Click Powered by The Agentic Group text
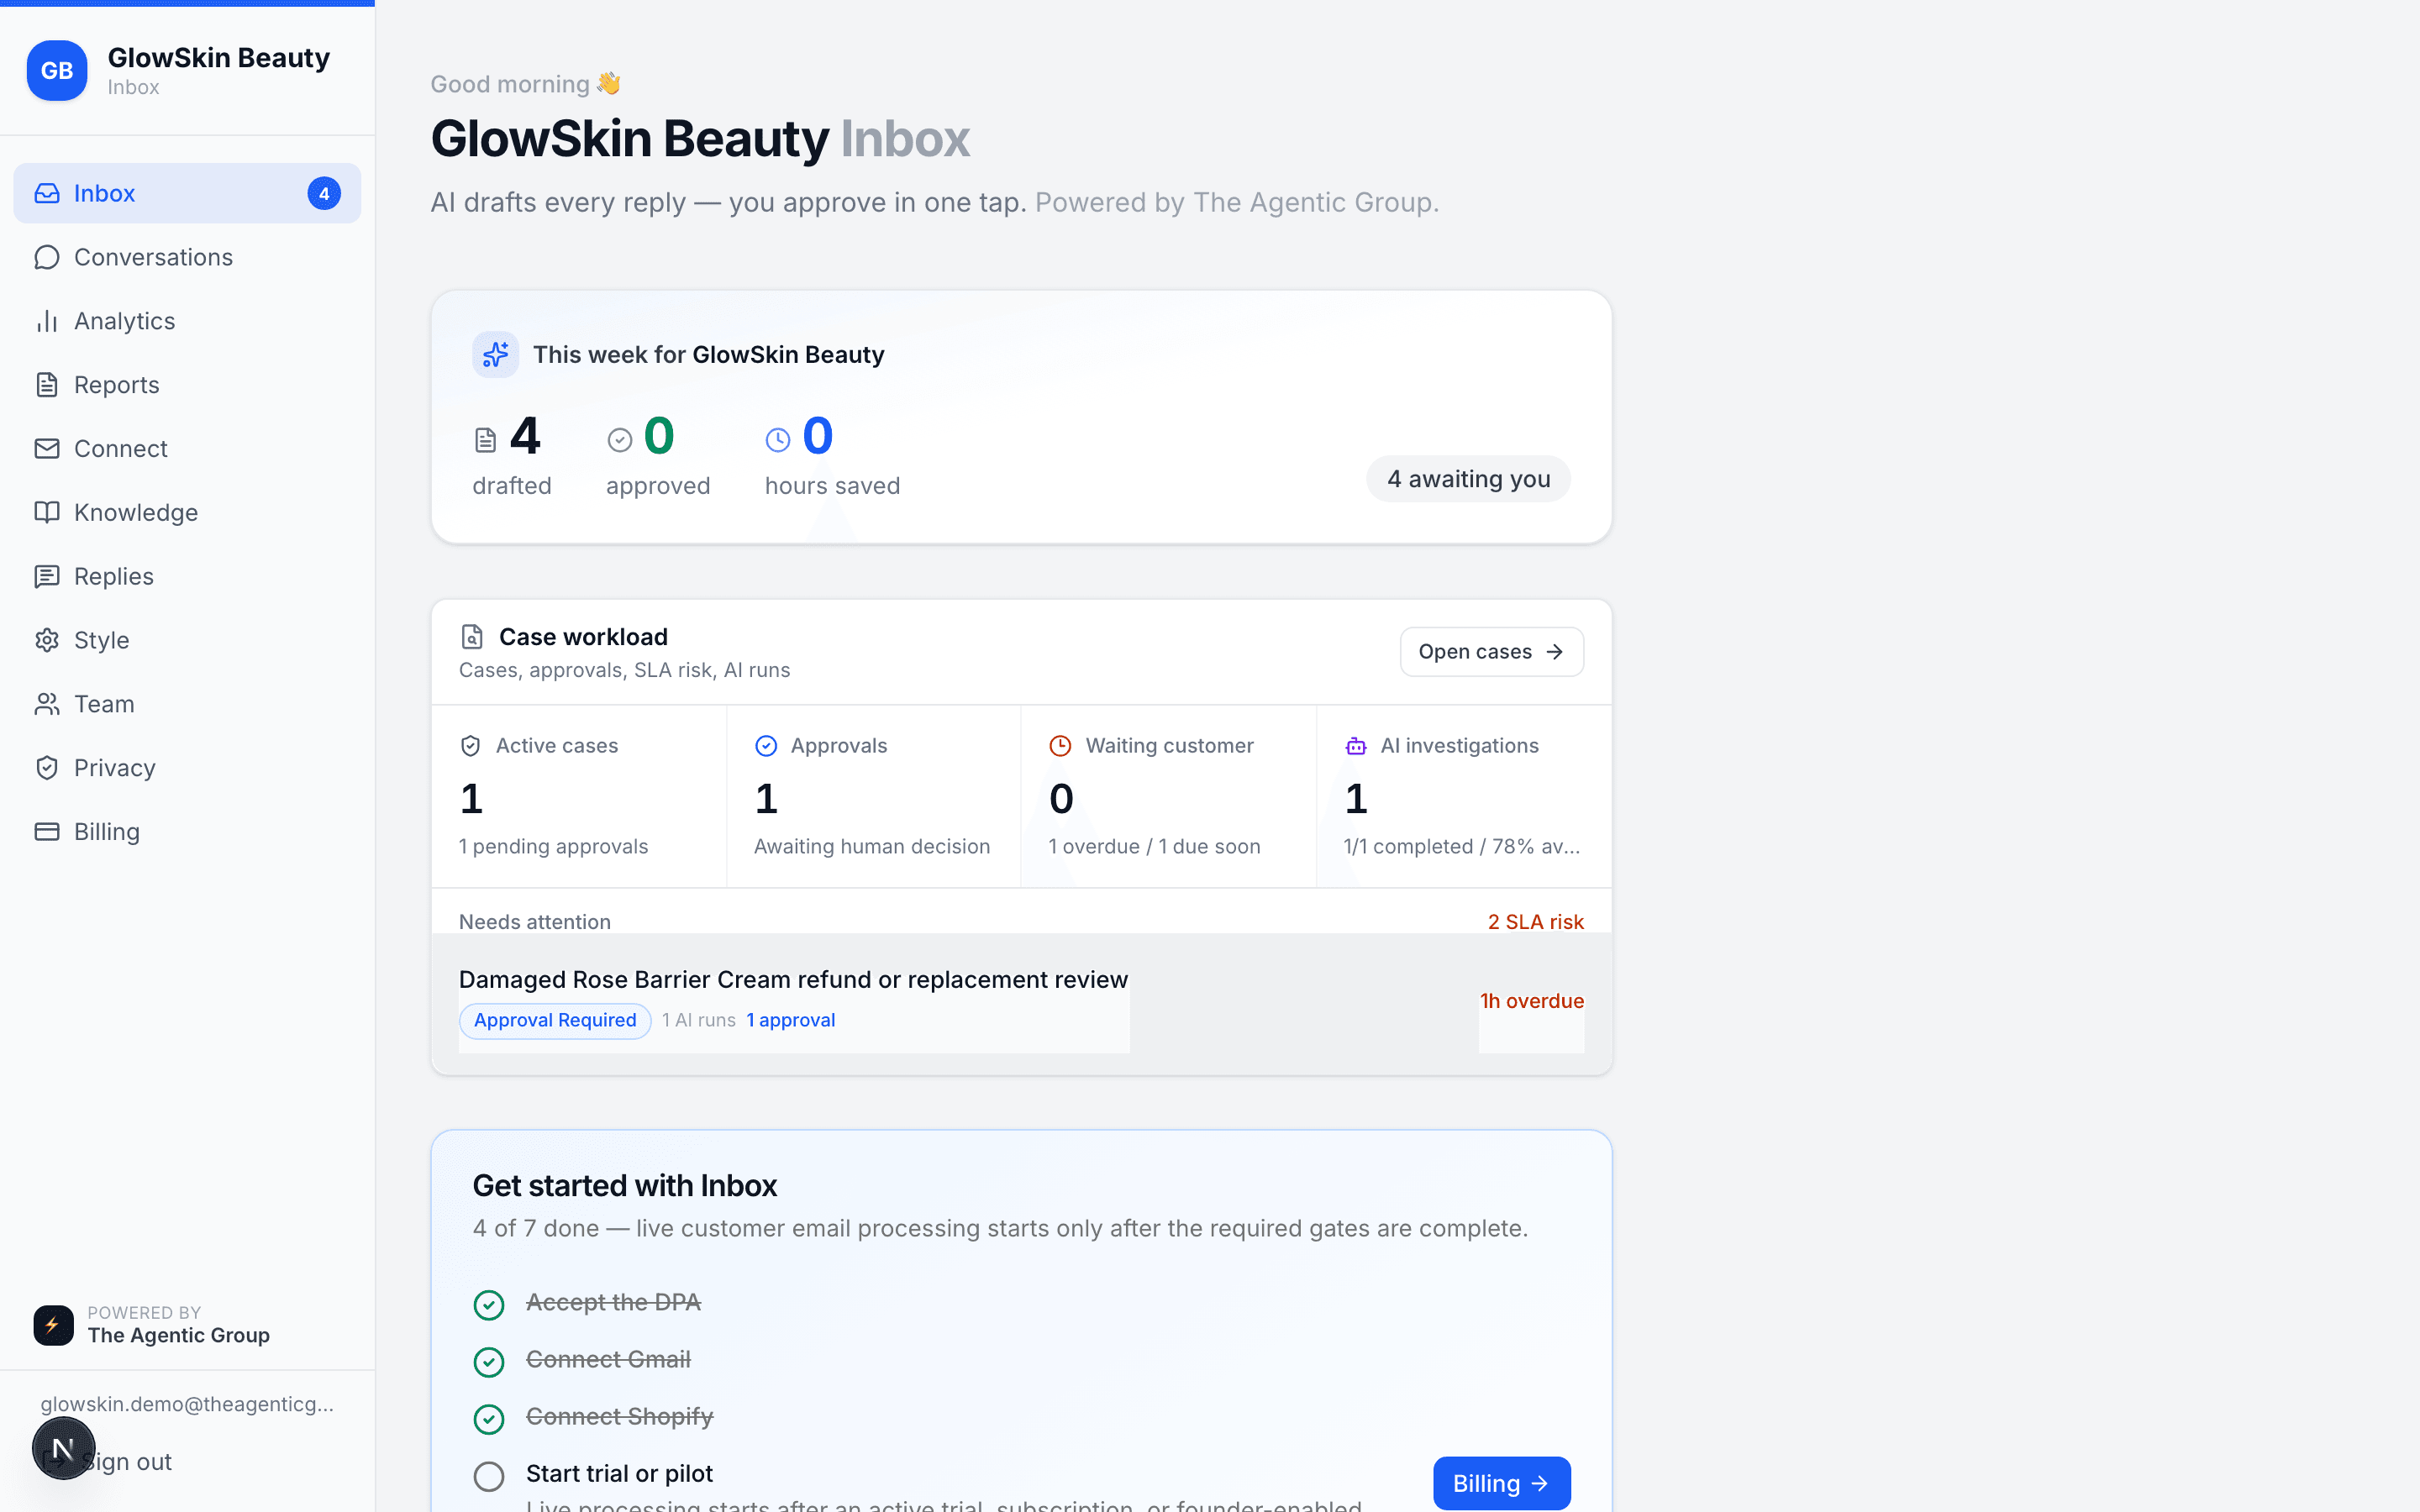The height and width of the screenshot is (1512, 2420). tap(1236, 202)
